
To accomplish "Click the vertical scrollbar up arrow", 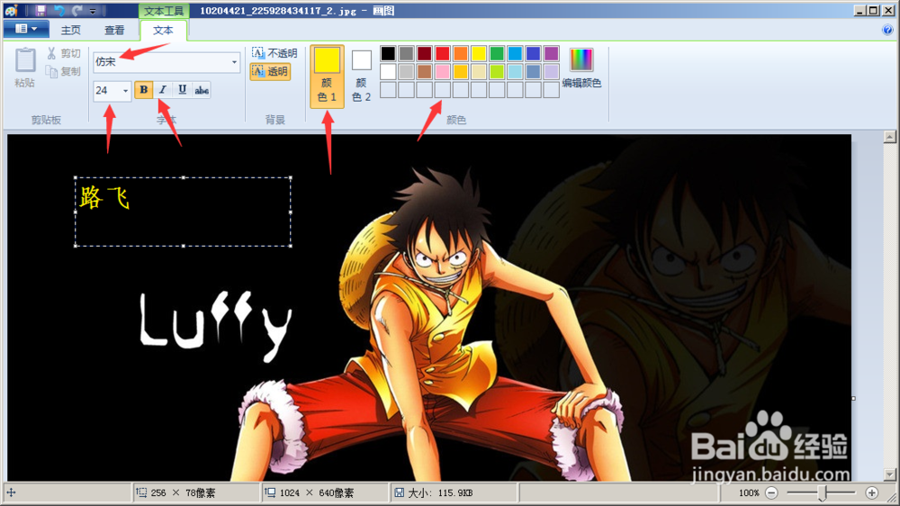I will click(x=890, y=137).
